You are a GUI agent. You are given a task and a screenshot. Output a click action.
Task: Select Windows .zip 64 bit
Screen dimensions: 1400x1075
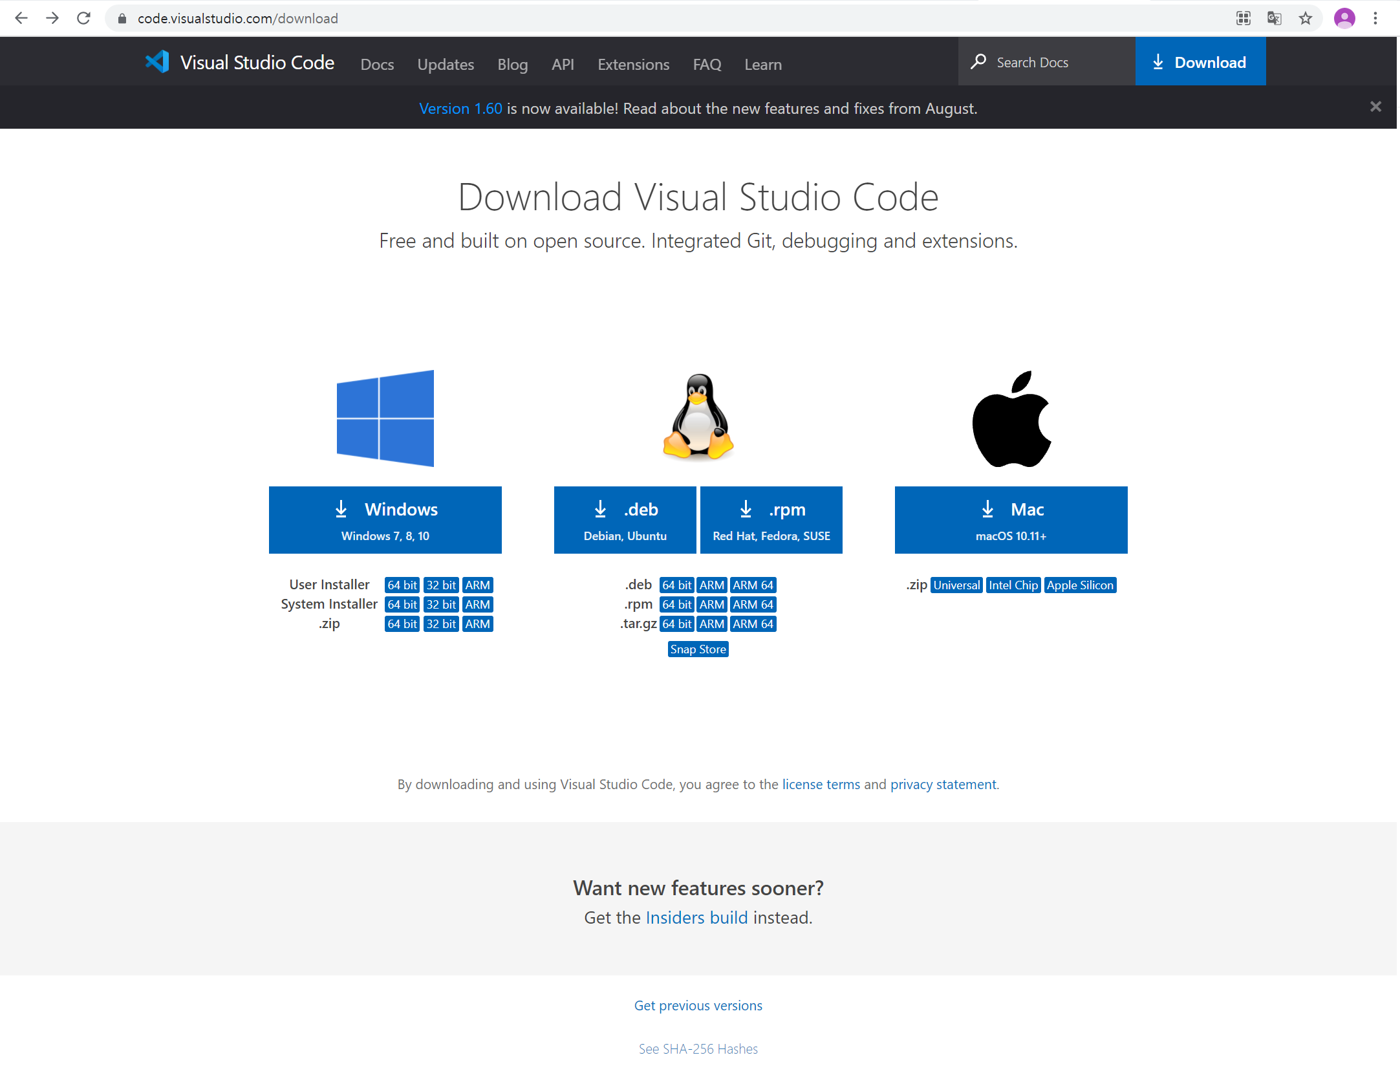(402, 624)
